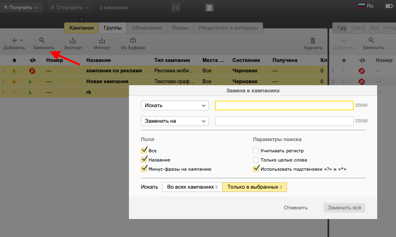Enable Только целые слова checkbox
This screenshot has height=237, width=396.
(x=256, y=159)
